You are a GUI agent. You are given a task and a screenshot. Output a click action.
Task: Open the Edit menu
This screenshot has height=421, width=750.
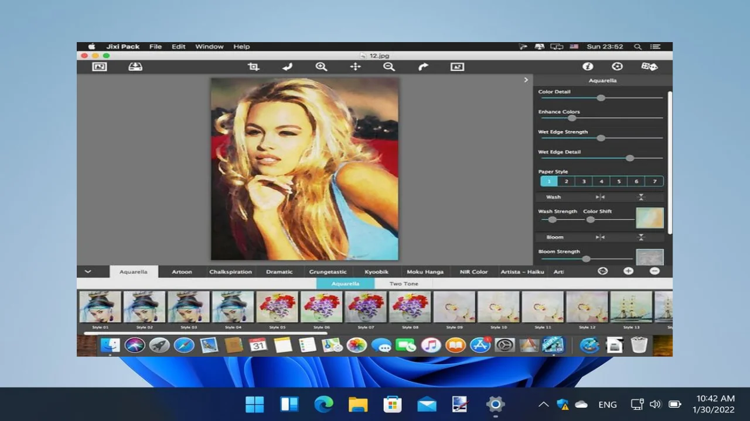coord(179,47)
